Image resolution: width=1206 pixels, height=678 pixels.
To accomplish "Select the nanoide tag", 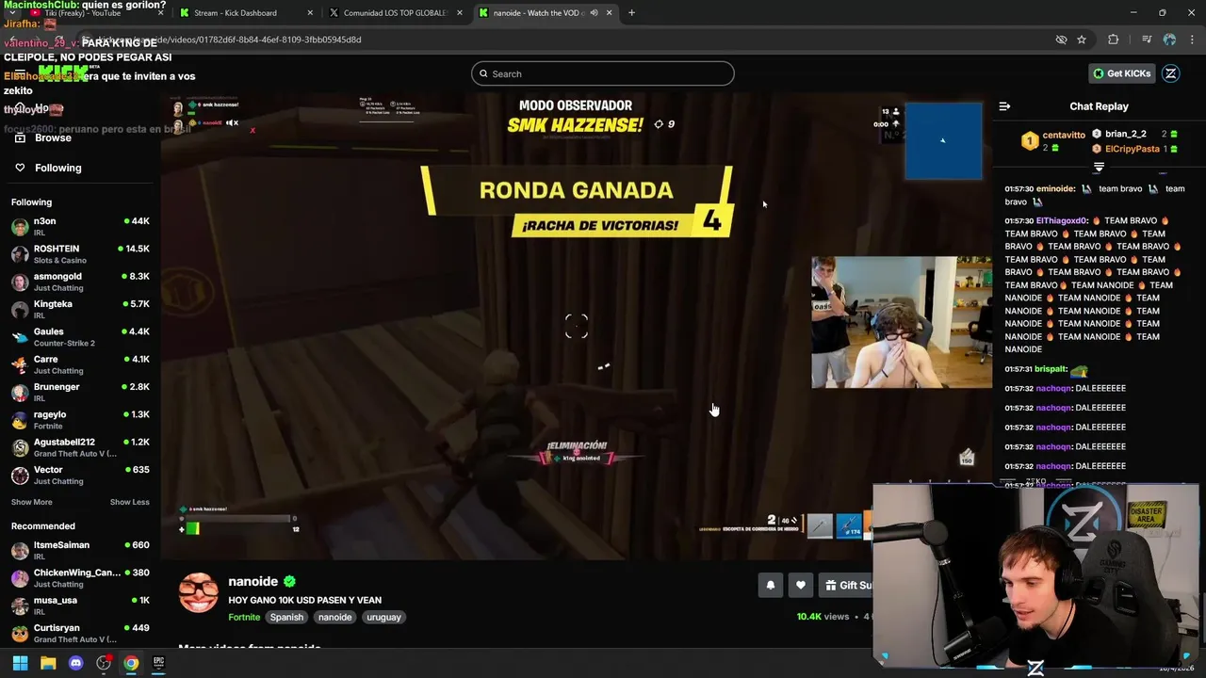I will (334, 617).
